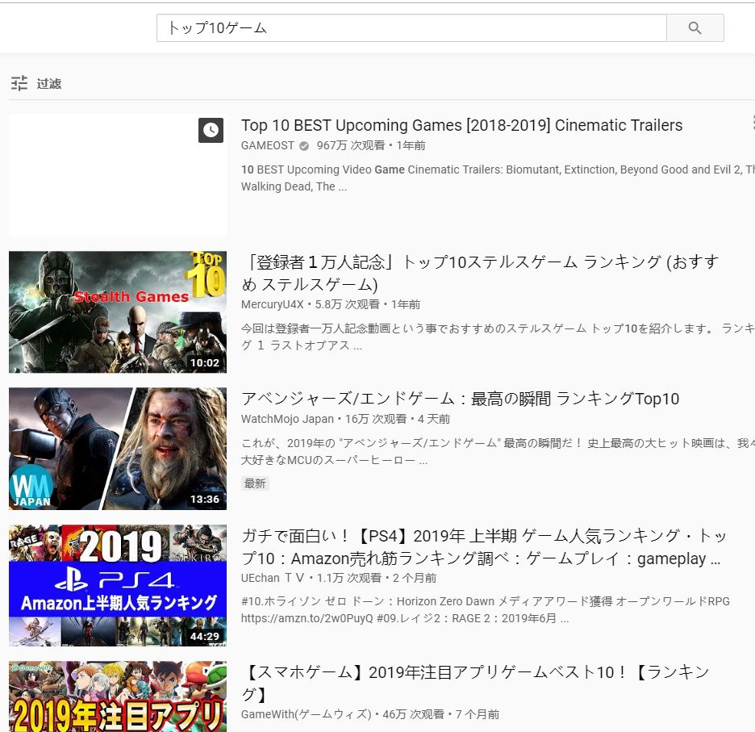Open 【スマホゲーム】2019年注目アプリゲームベスト10 title
Image resolution: width=755 pixels, height=732 pixels.
476,683
